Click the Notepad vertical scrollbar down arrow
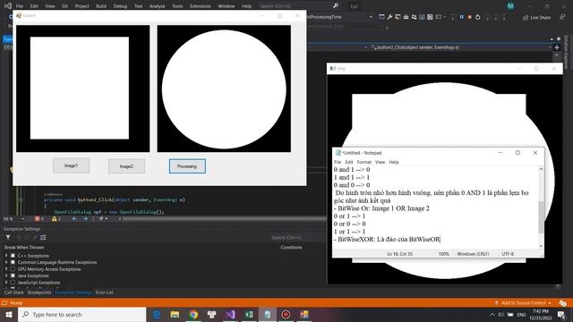 coord(541,246)
